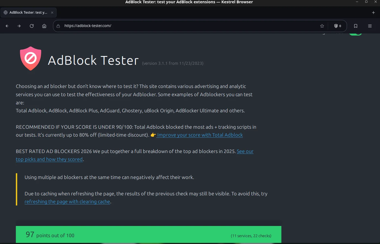Screen dimensions: 380x244
Task: Bookmark this page with the star icon
Action: (x=322, y=26)
